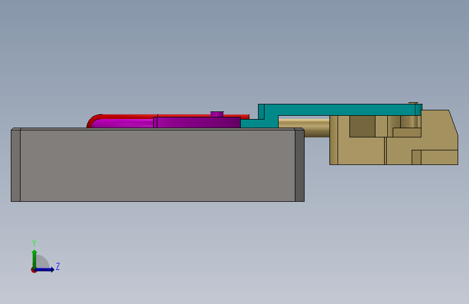
Task: Select the small purple boss on the red part
Action: (x=217, y=114)
